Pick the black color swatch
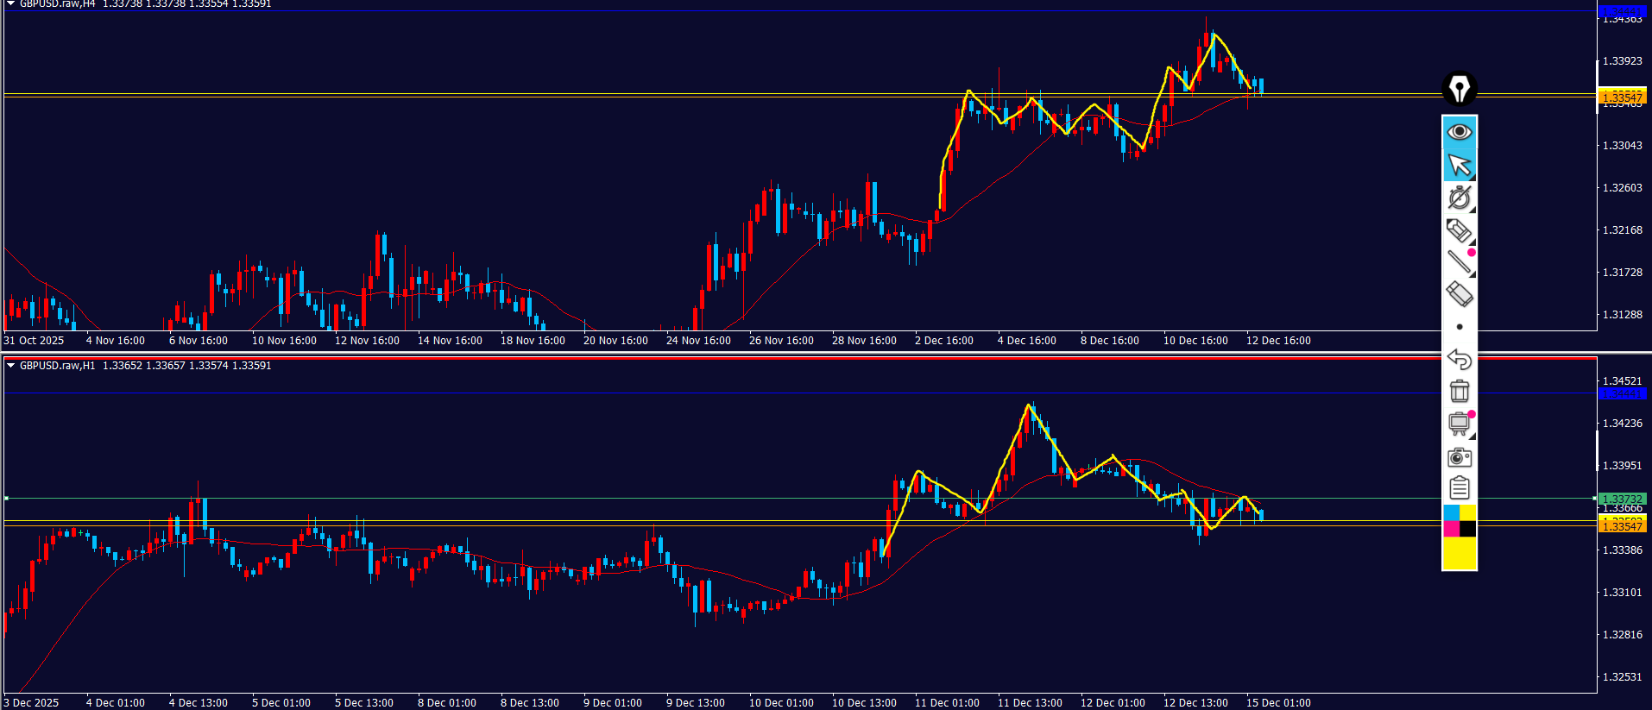Viewport: 1652px width, 710px height. (x=1467, y=529)
